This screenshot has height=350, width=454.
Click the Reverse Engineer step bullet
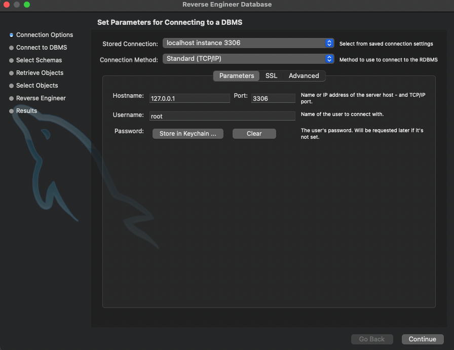click(x=11, y=98)
